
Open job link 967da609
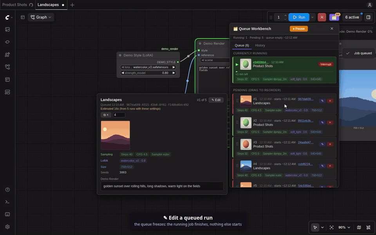(x=305, y=99)
